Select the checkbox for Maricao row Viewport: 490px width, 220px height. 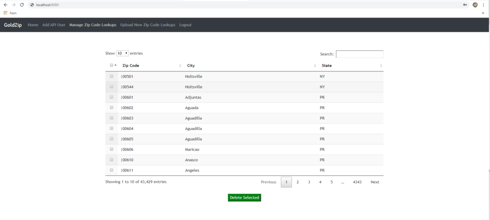[111, 149]
